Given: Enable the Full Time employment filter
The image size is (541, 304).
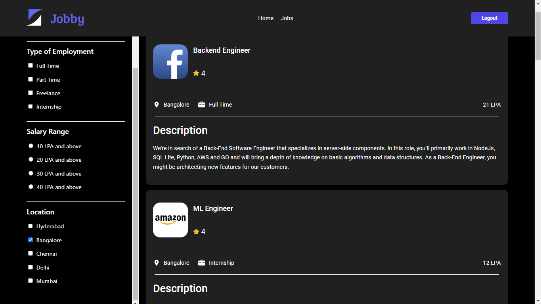Looking at the screenshot, I should pos(30,65).
